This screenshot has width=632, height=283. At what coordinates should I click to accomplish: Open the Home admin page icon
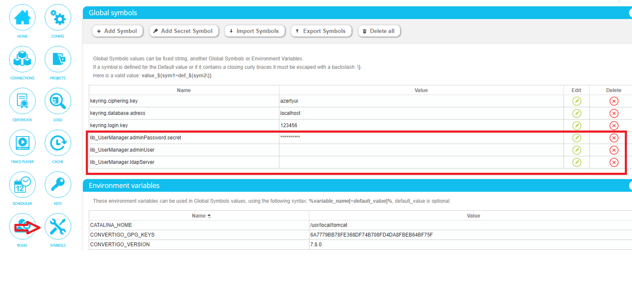22,18
